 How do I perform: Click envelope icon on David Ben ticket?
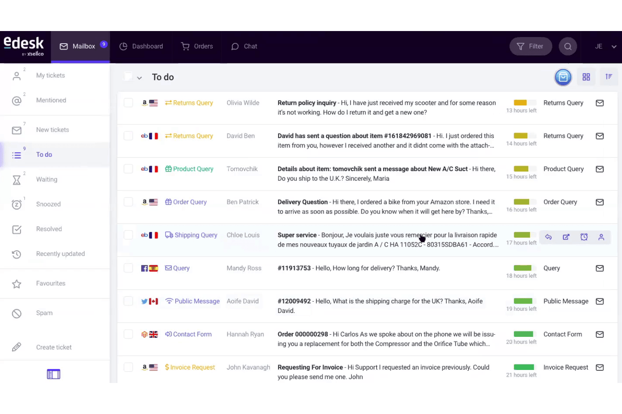coord(600,136)
